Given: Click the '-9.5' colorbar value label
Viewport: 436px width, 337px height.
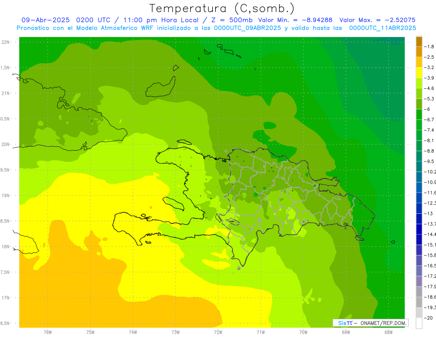Looking at the screenshot, I should (x=429, y=161).
